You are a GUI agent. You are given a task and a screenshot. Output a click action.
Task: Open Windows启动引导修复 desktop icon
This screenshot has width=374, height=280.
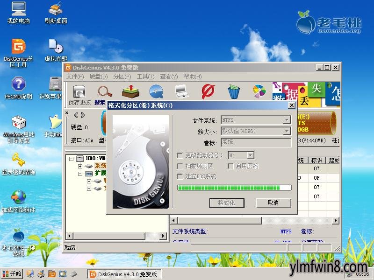coord(18,129)
